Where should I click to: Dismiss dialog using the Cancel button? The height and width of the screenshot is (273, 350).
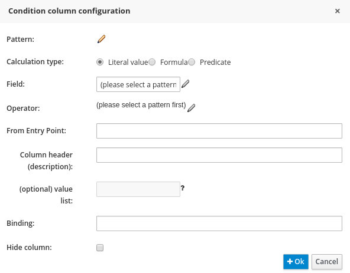327,262
